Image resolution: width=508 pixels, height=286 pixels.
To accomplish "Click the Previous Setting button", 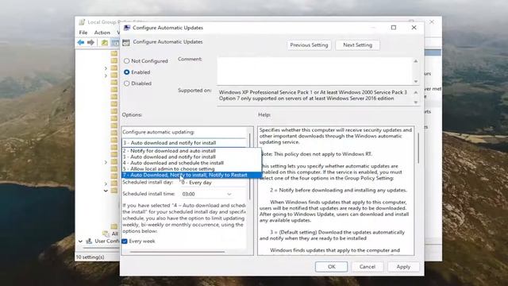I will [x=309, y=45].
